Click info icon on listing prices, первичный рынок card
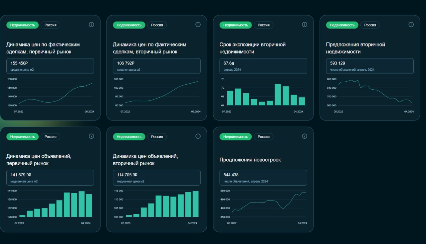Image resolution: width=426 pixels, height=244 pixels. coord(92,136)
